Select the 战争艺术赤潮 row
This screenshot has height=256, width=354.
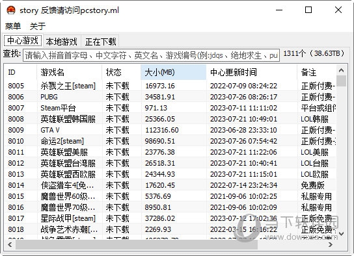point(170,229)
